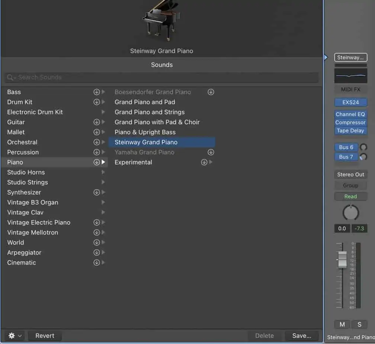Expand the Drum Kit category arrow
Image resolution: width=375 pixels, height=344 pixels.
(x=103, y=102)
